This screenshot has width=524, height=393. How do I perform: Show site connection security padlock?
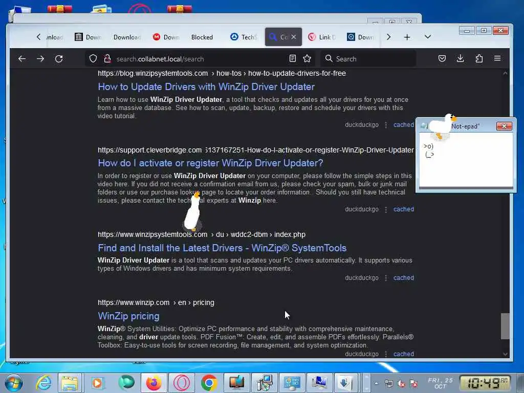coord(107,59)
